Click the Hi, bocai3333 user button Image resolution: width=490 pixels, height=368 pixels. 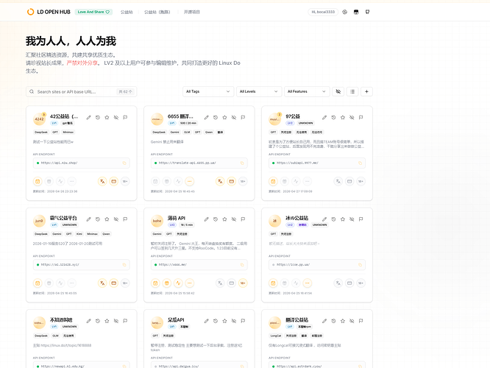coord(323,12)
